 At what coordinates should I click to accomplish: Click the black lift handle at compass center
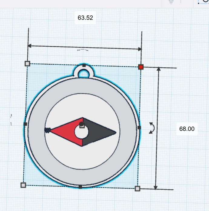click(81, 124)
